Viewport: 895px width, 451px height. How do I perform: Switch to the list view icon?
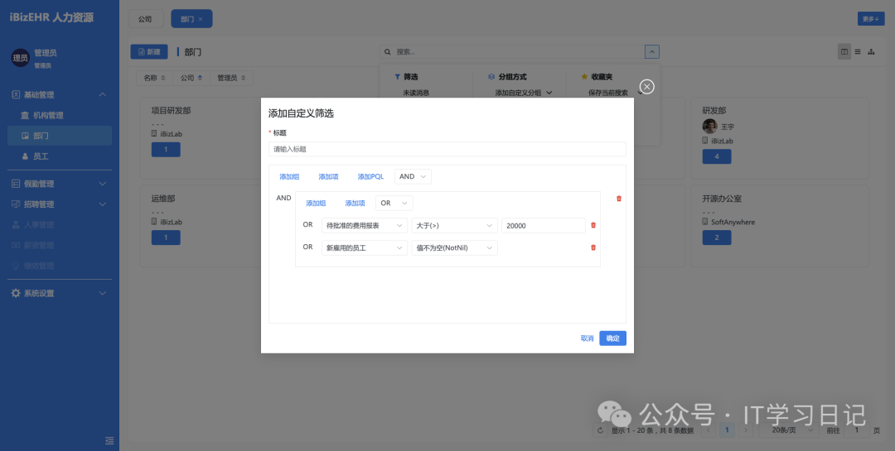coord(858,52)
